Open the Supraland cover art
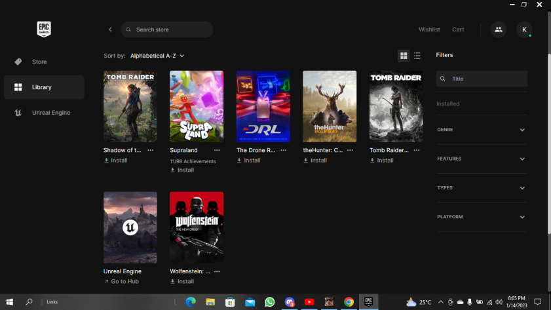Viewport: 551px width, 310px height. coord(197,106)
